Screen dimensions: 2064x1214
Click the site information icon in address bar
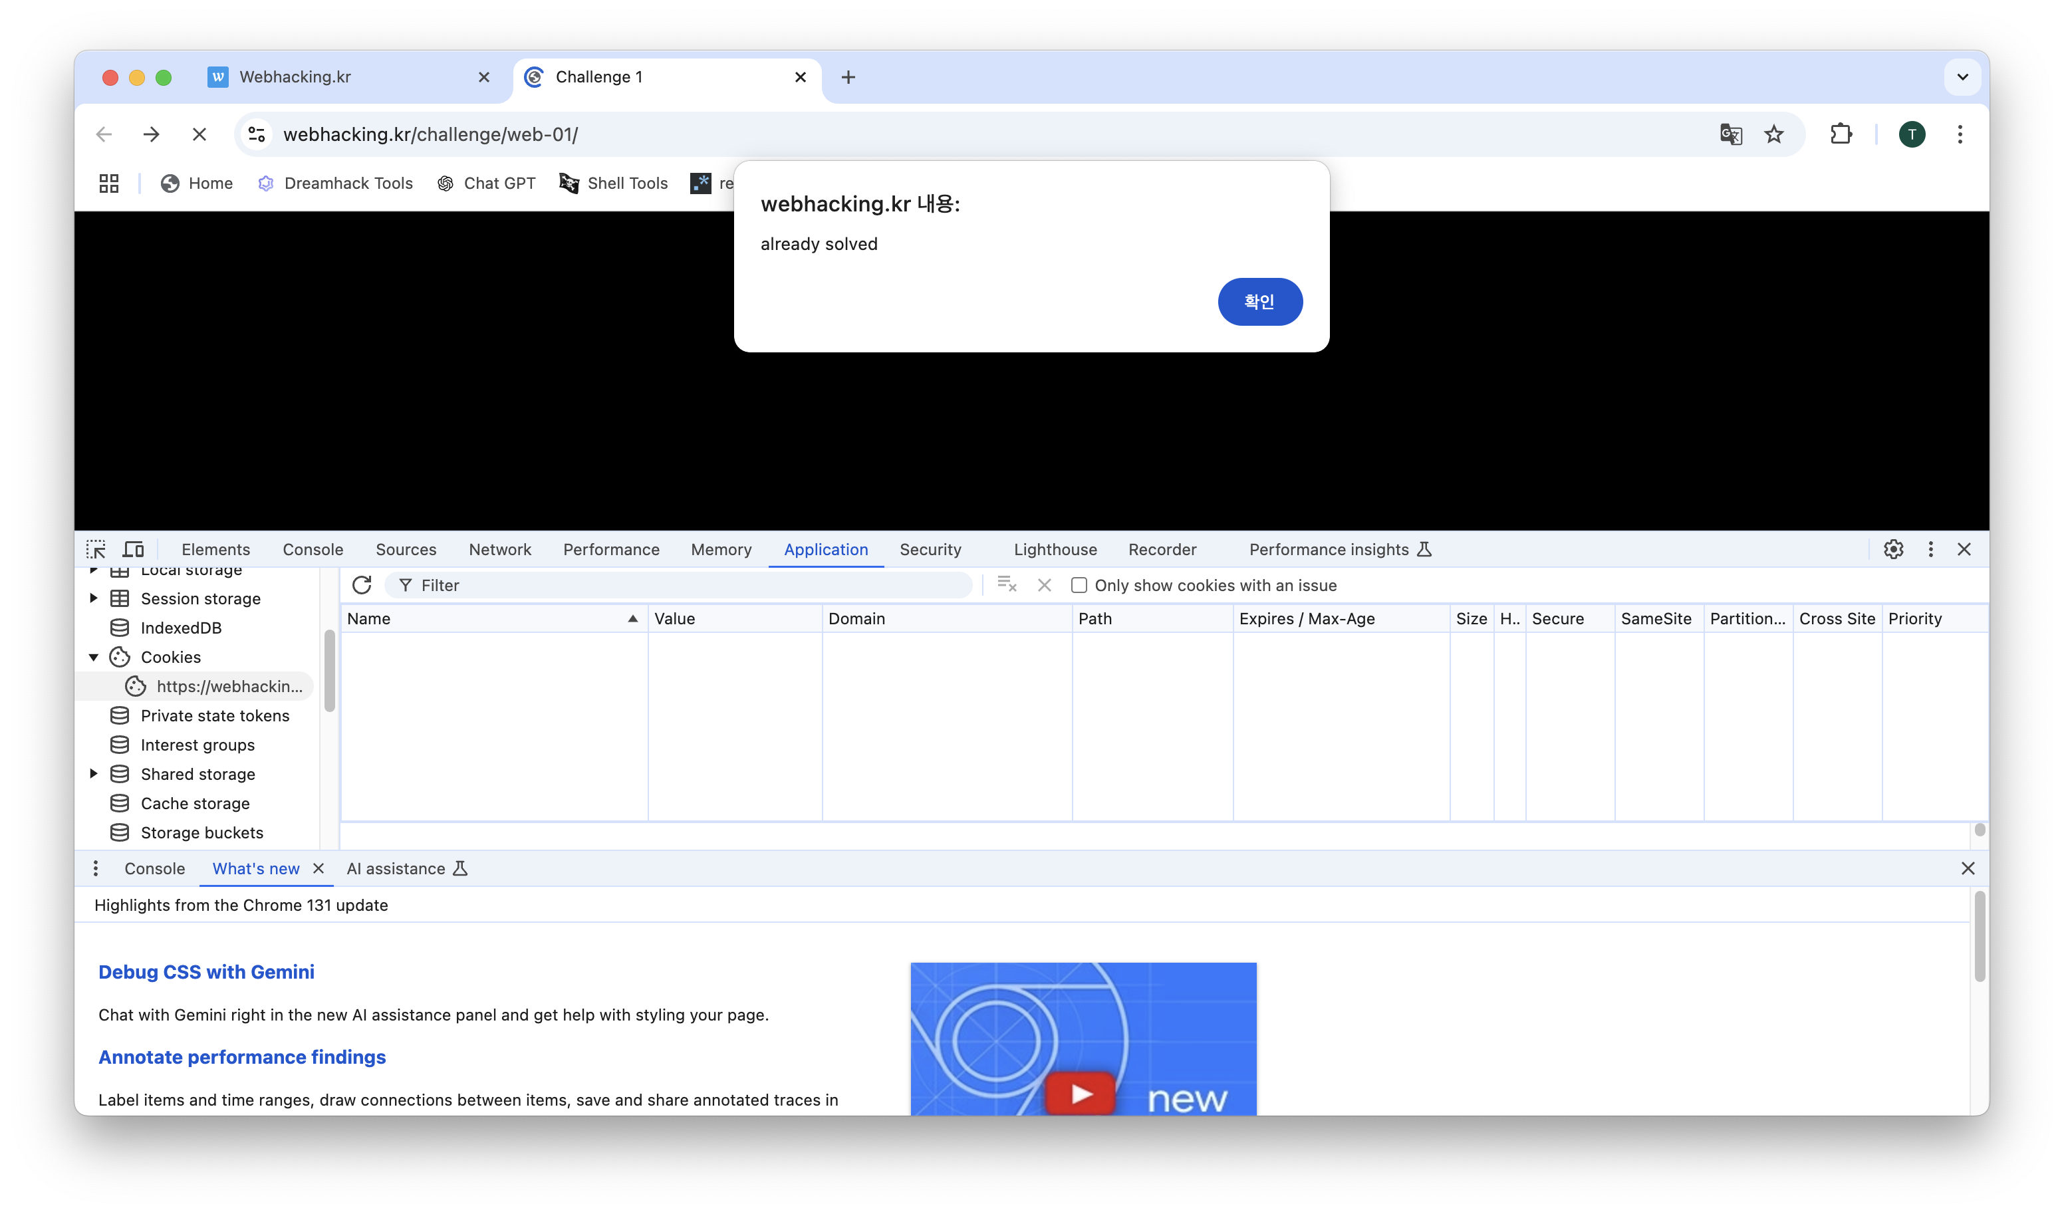tap(257, 134)
